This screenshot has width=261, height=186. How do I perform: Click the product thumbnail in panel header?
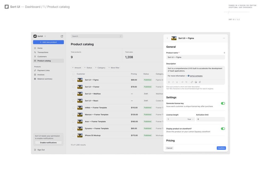174,38
